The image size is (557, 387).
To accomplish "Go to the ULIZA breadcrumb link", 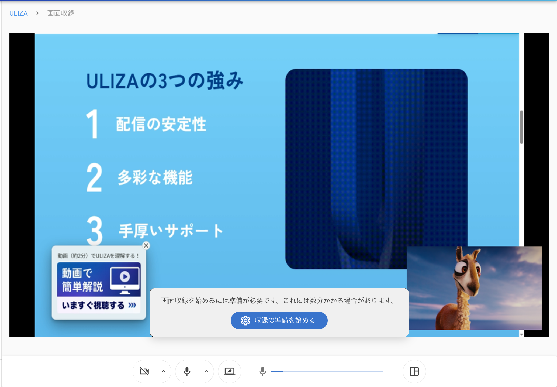I will [x=18, y=13].
